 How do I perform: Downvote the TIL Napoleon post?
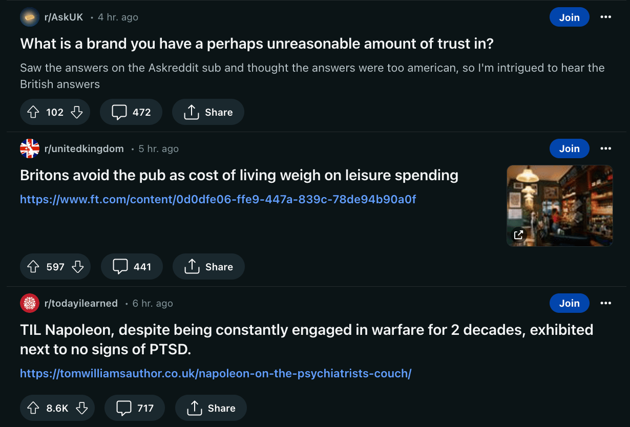coord(81,408)
